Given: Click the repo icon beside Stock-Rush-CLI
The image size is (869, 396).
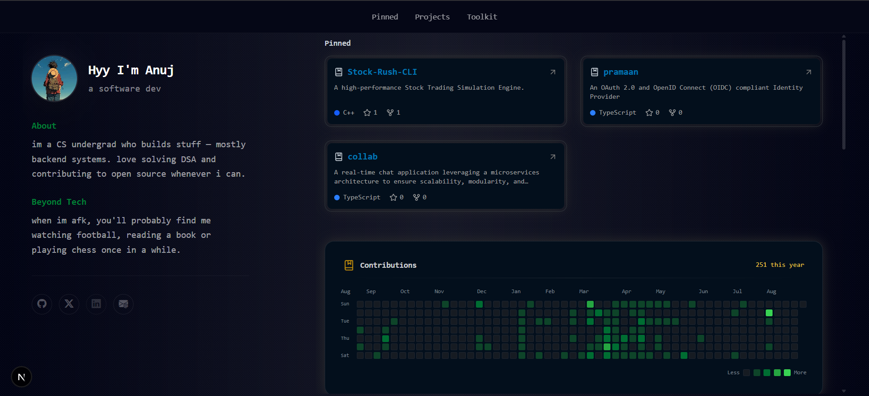Looking at the screenshot, I should tap(339, 72).
